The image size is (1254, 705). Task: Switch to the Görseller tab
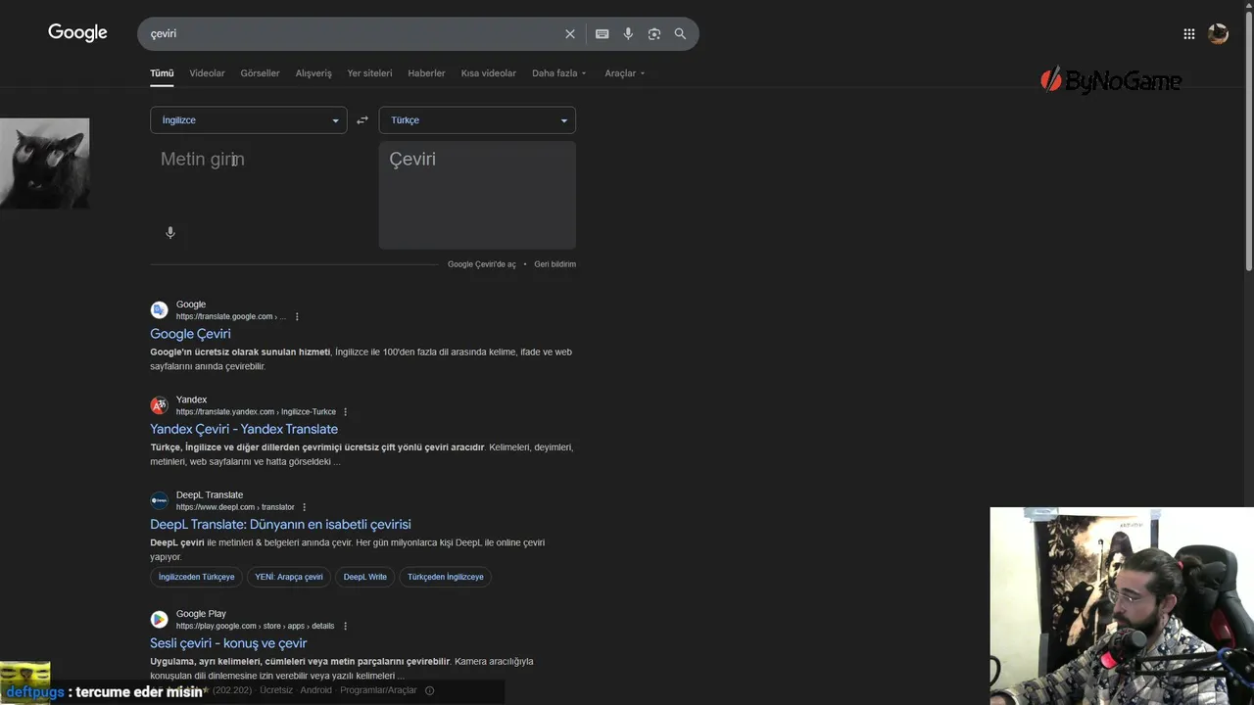pos(260,73)
